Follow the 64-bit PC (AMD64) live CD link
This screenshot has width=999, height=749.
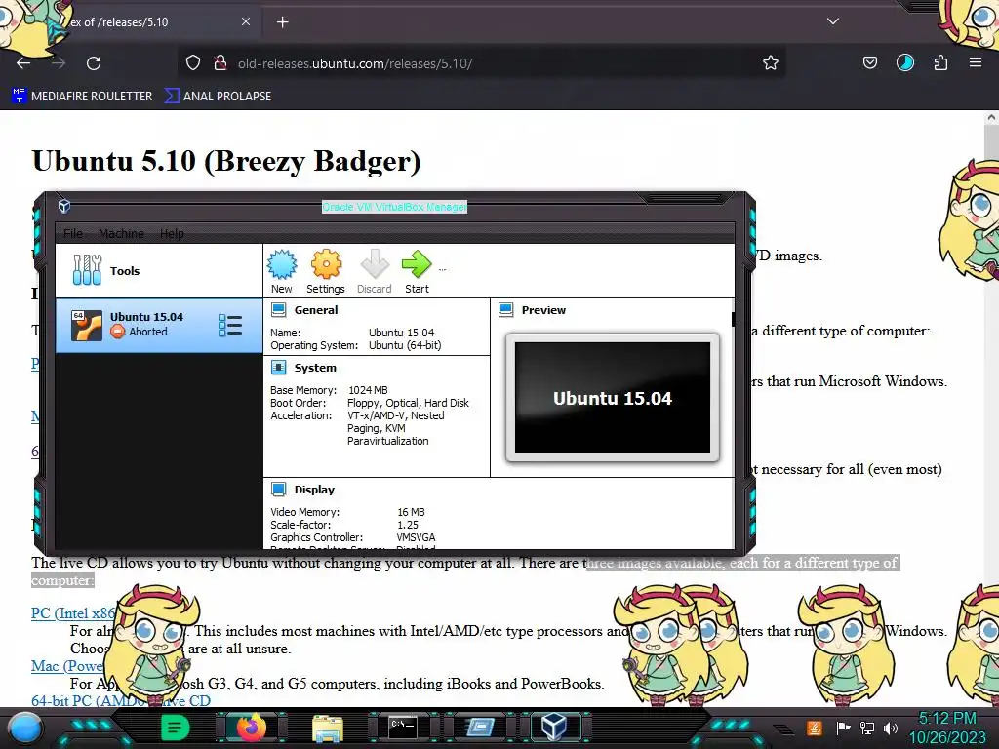pyautogui.click(x=120, y=700)
